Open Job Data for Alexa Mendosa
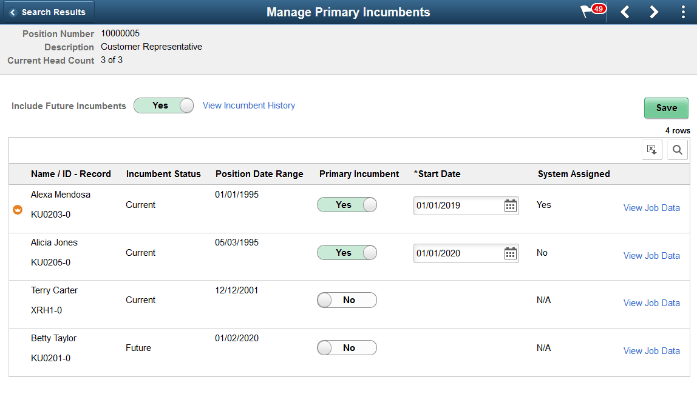The image size is (697, 394). point(651,207)
